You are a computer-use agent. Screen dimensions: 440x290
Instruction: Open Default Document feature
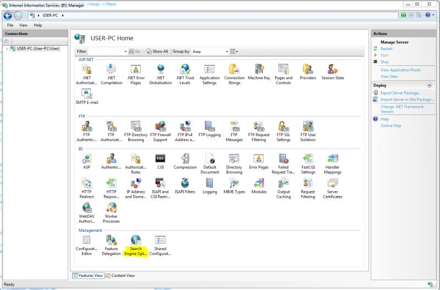click(x=210, y=163)
